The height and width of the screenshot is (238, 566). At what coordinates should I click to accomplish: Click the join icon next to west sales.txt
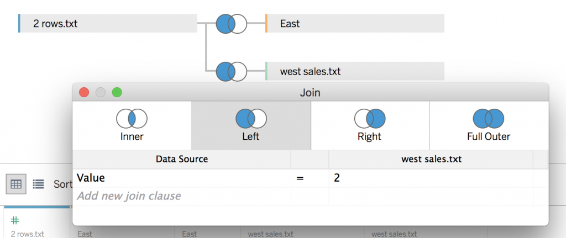click(232, 71)
